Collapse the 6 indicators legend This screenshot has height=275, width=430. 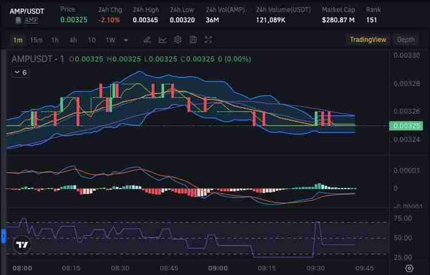[21, 72]
